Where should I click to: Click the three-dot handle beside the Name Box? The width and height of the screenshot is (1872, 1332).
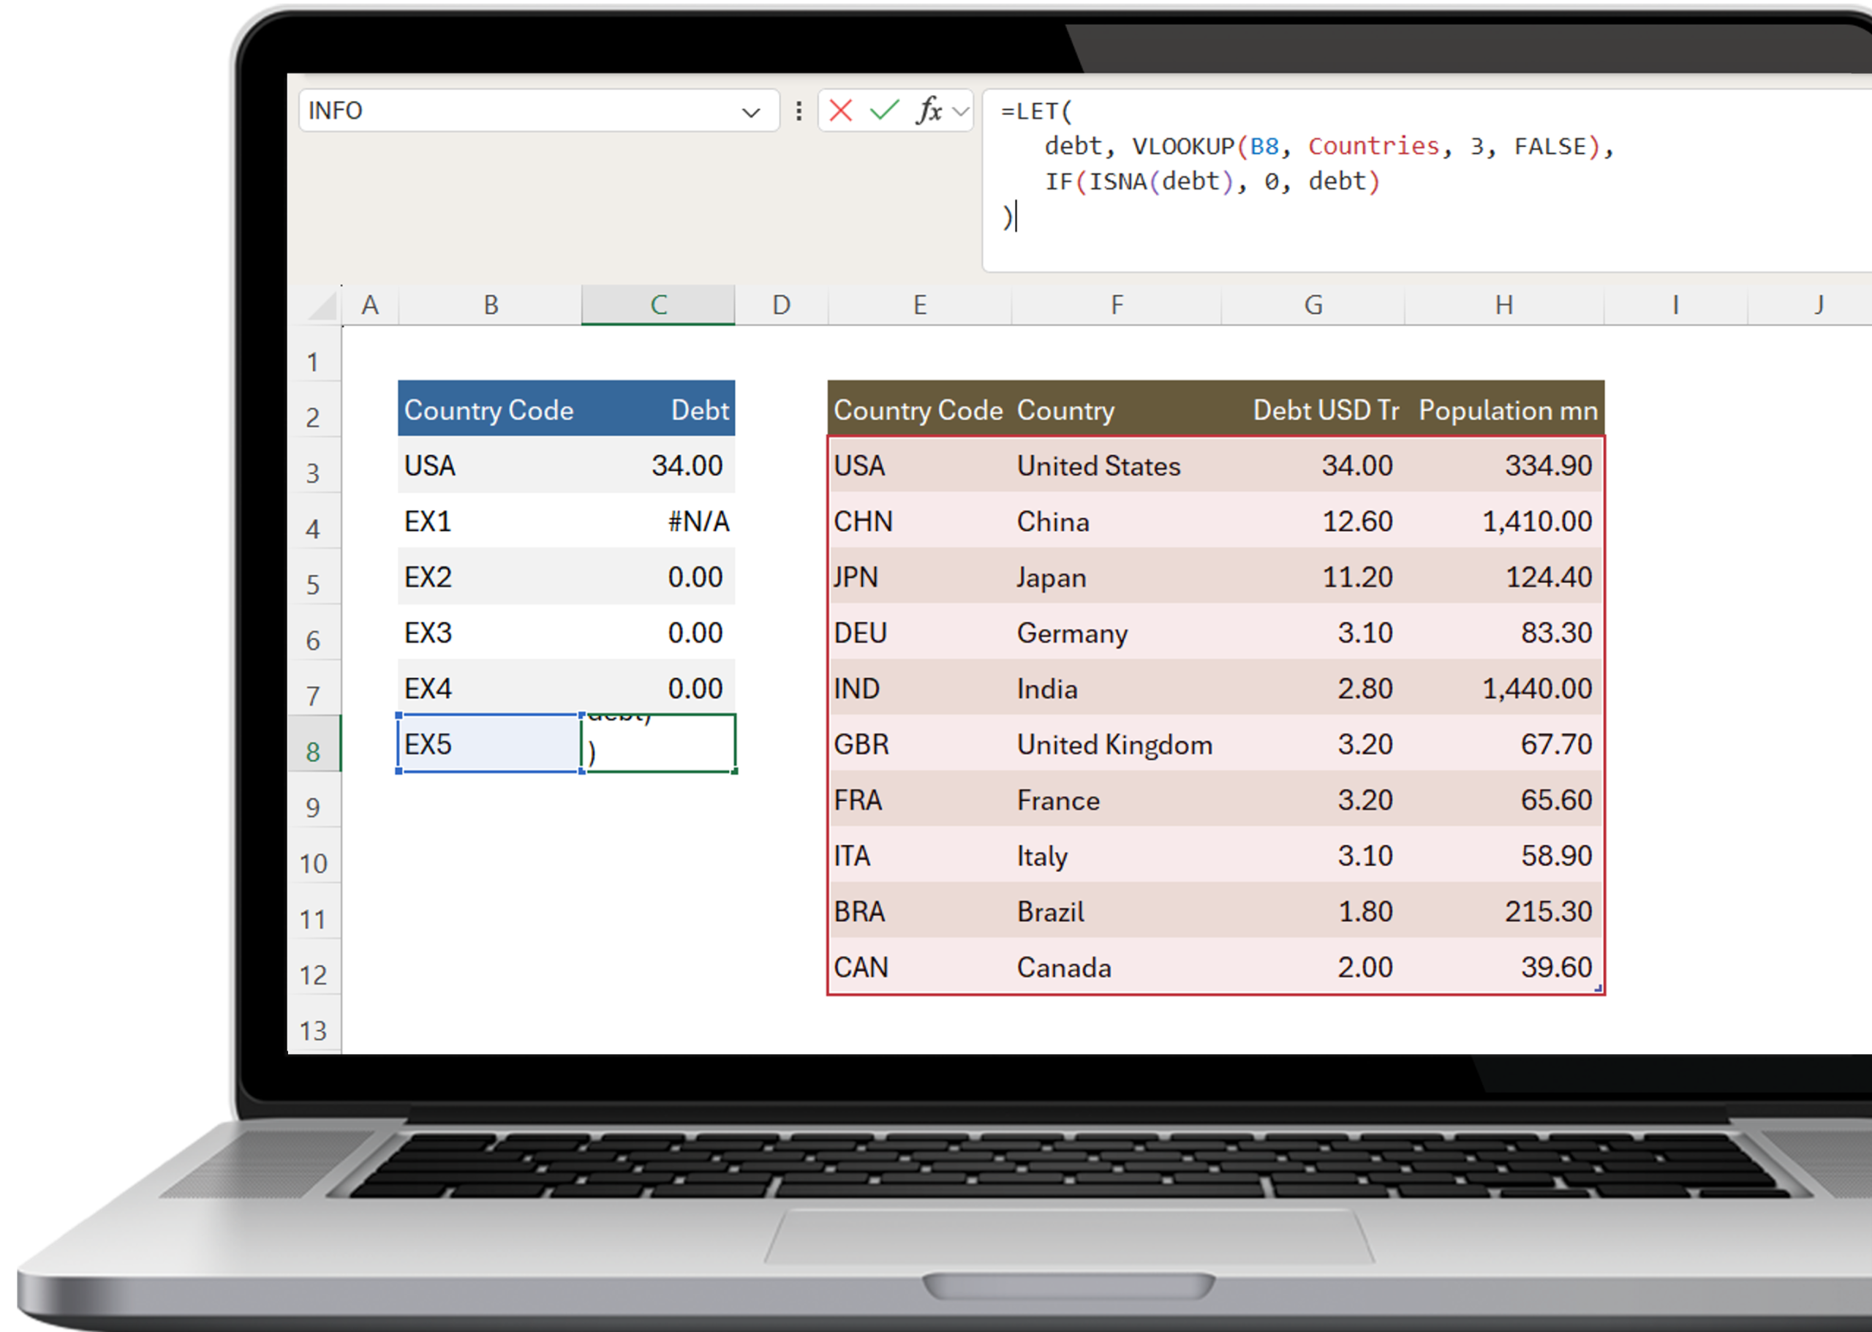799,110
